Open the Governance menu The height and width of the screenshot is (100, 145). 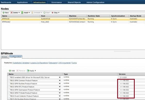(x=56, y=2)
